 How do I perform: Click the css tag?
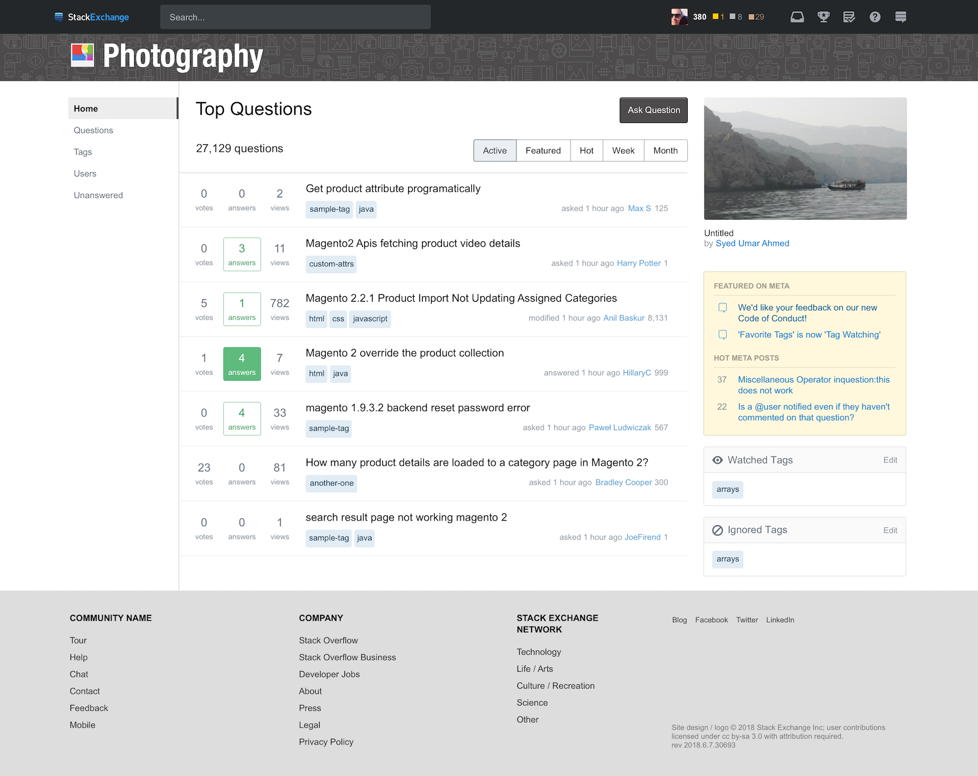(x=338, y=319)
